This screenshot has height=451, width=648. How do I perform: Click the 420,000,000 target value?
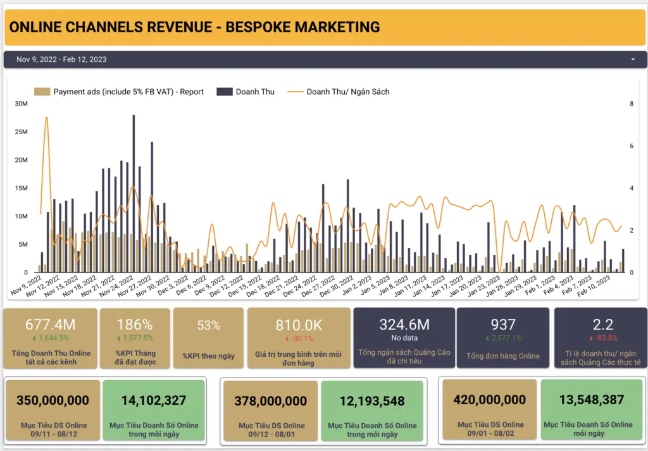[x=489, y=400]
